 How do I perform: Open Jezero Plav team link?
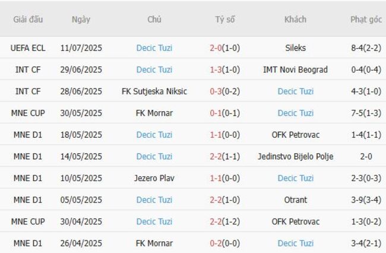(154, 178)
